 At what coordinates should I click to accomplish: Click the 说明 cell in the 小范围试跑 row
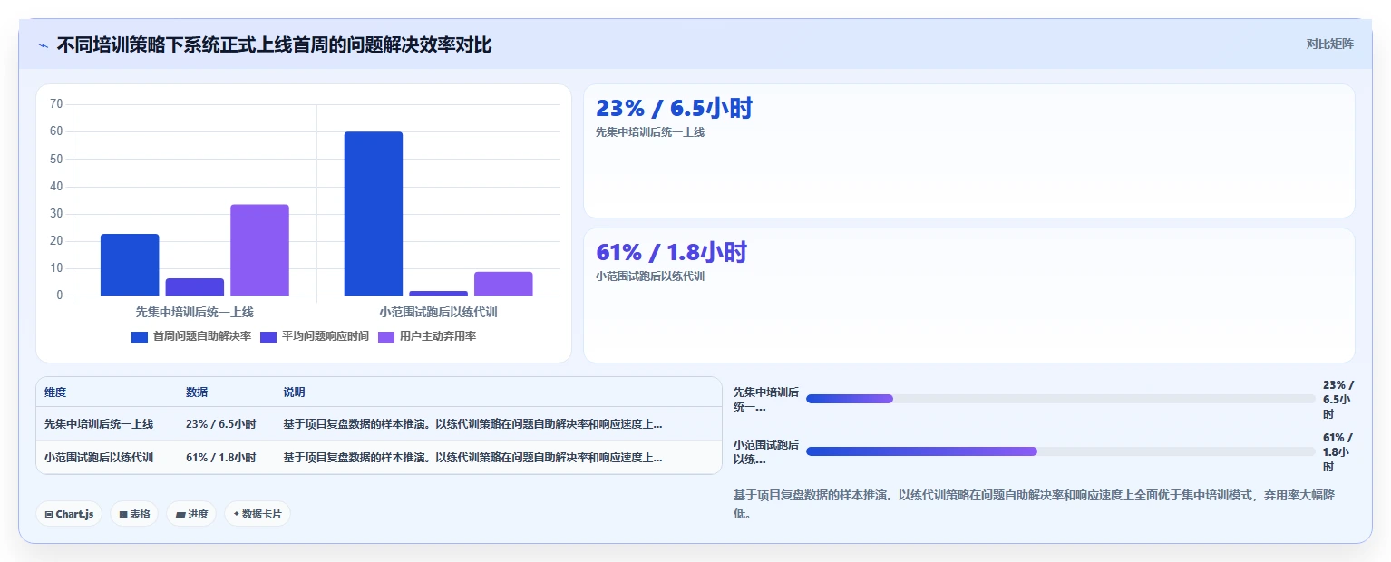click(x=472, y=457)
